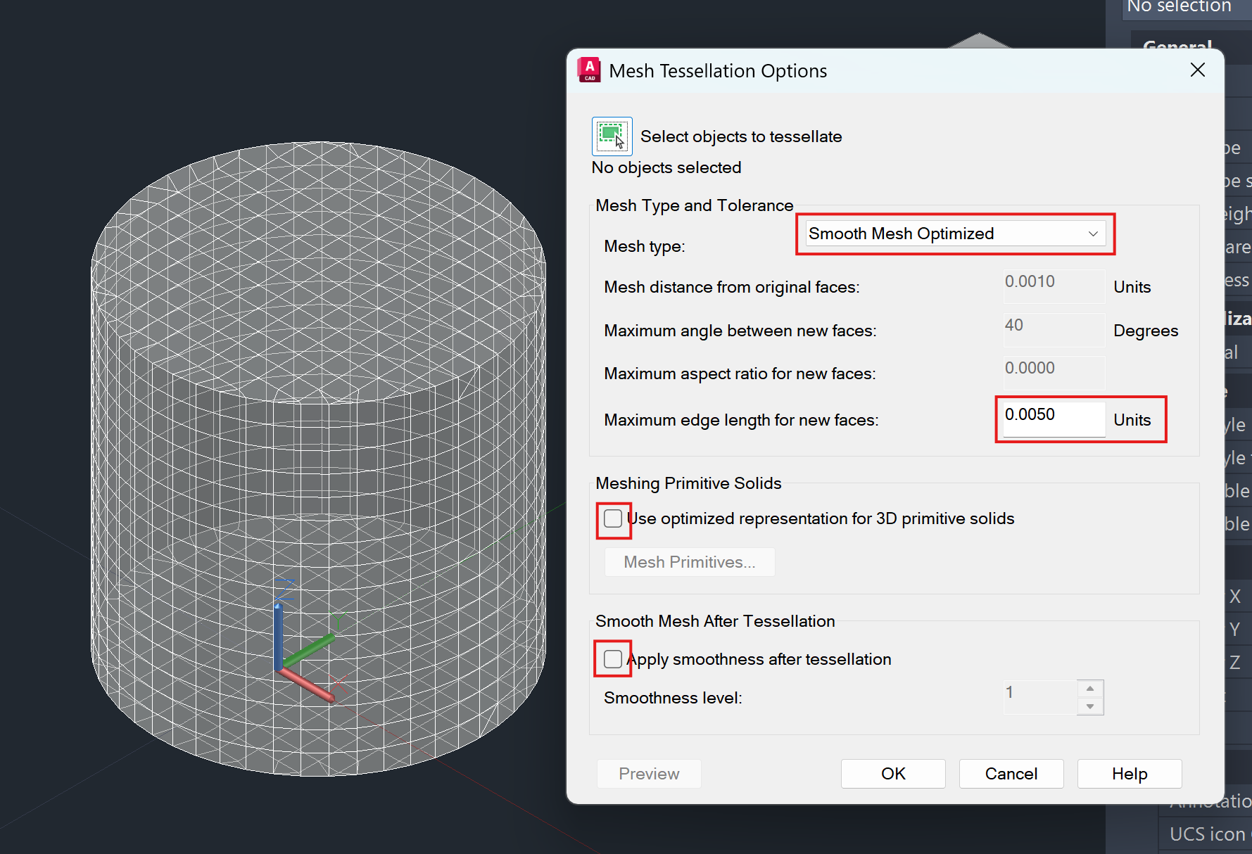The image size is (1252, 854).
Task: Click the Maximum angle between new faces field
Action: [1054, 330]
